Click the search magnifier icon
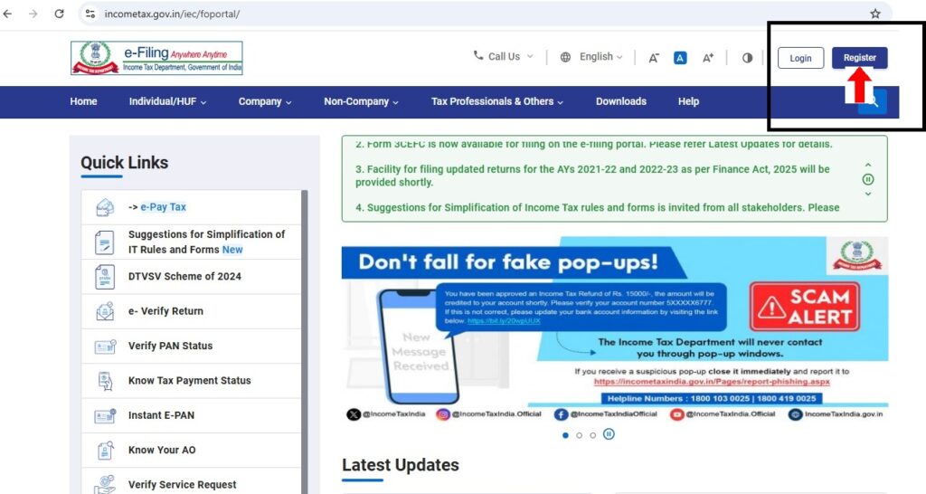 click(873, 101)
